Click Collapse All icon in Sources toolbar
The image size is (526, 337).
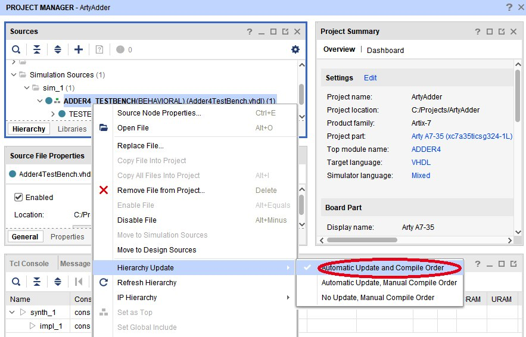37,49
